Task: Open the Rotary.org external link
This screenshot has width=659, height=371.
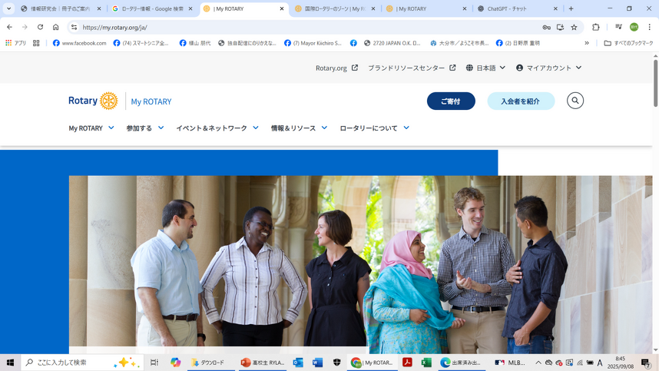Action: pyautogui.click(x=336, y=68)
